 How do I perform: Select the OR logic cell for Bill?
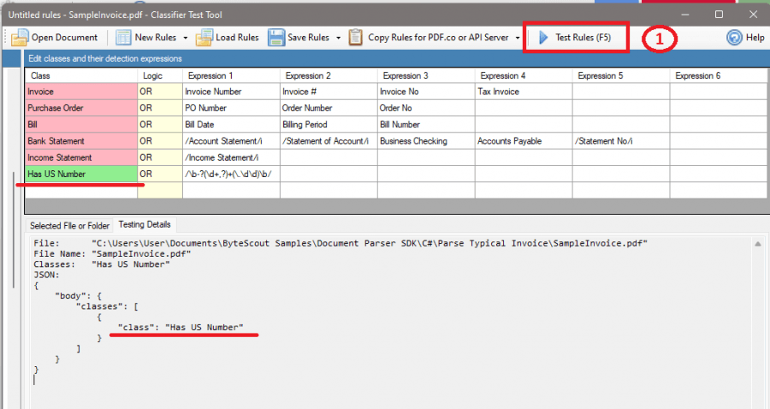tap(159, 124)
